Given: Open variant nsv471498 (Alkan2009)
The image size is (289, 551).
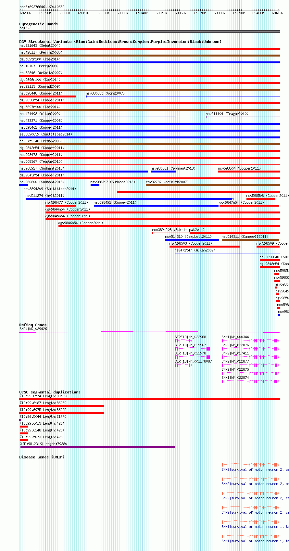Looking at the screenshot, I should click(x=40, y=114).
